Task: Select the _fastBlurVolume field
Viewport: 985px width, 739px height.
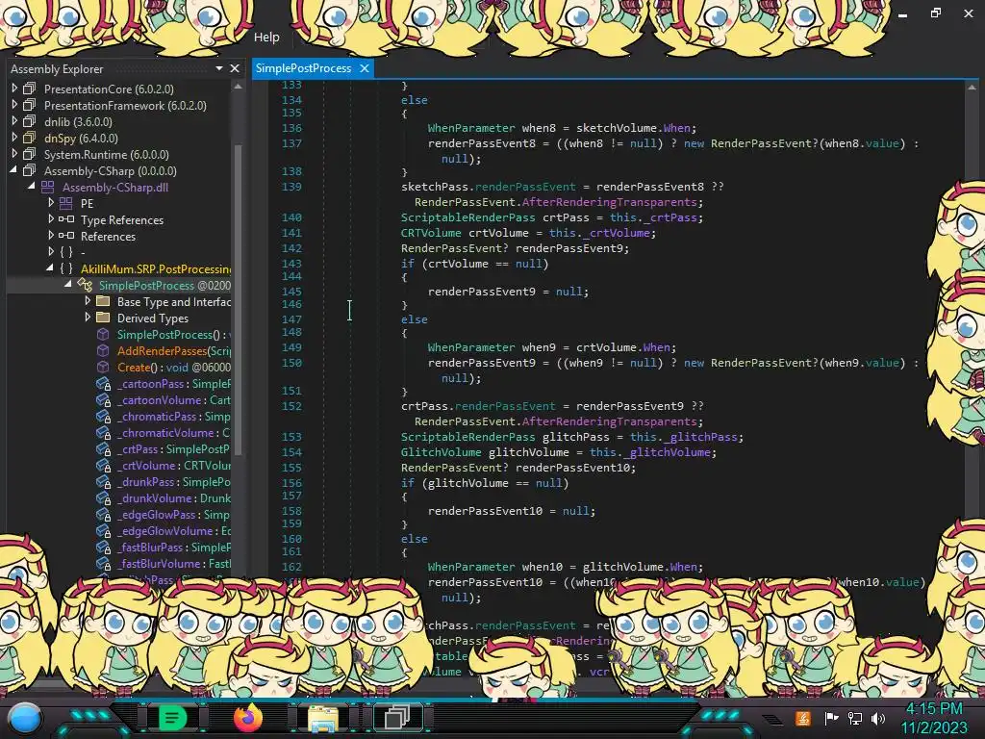Action: [x=174, y=563]
